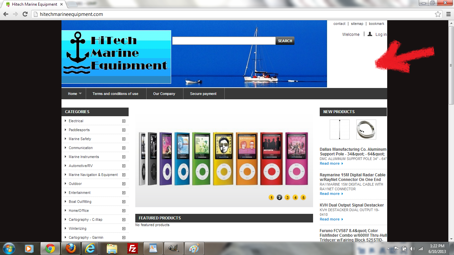The height and width of the screenshot is (255, 454).
Task: Expand the Electrical category
Action: coord(124,121)
